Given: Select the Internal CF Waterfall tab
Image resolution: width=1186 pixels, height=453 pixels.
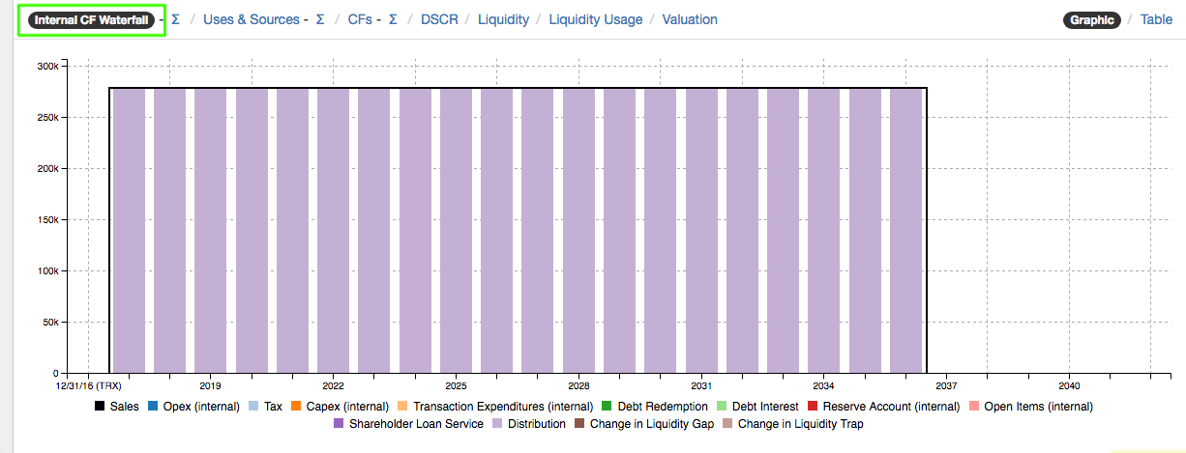Looking at the screenshot, I should point(91,19).
